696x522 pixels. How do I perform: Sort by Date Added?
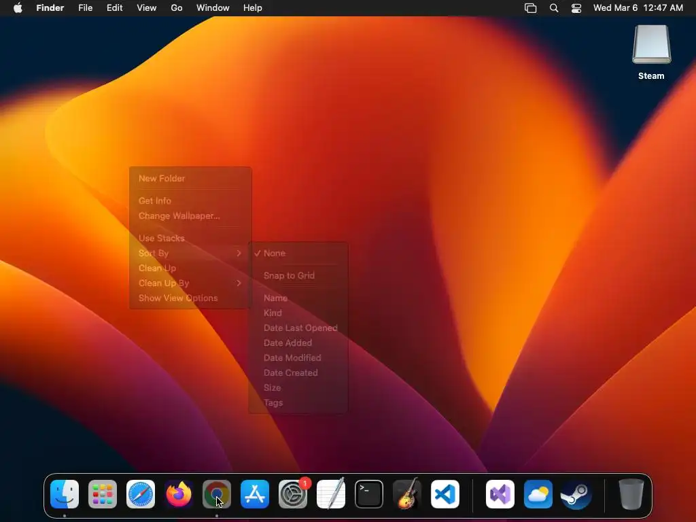pos(298,343)
